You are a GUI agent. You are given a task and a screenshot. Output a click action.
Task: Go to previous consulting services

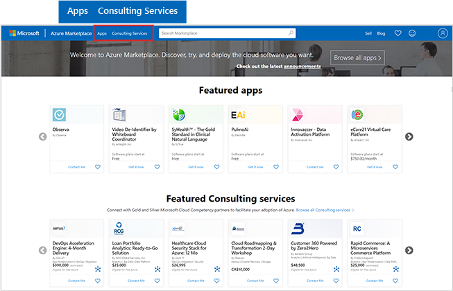pyautogui.click(x=43, y=250)
